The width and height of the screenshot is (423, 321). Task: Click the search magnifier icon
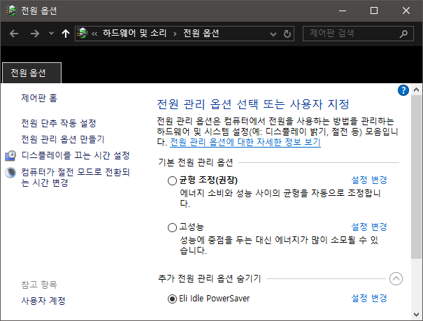pyautogui.click(x=403, y=34)
